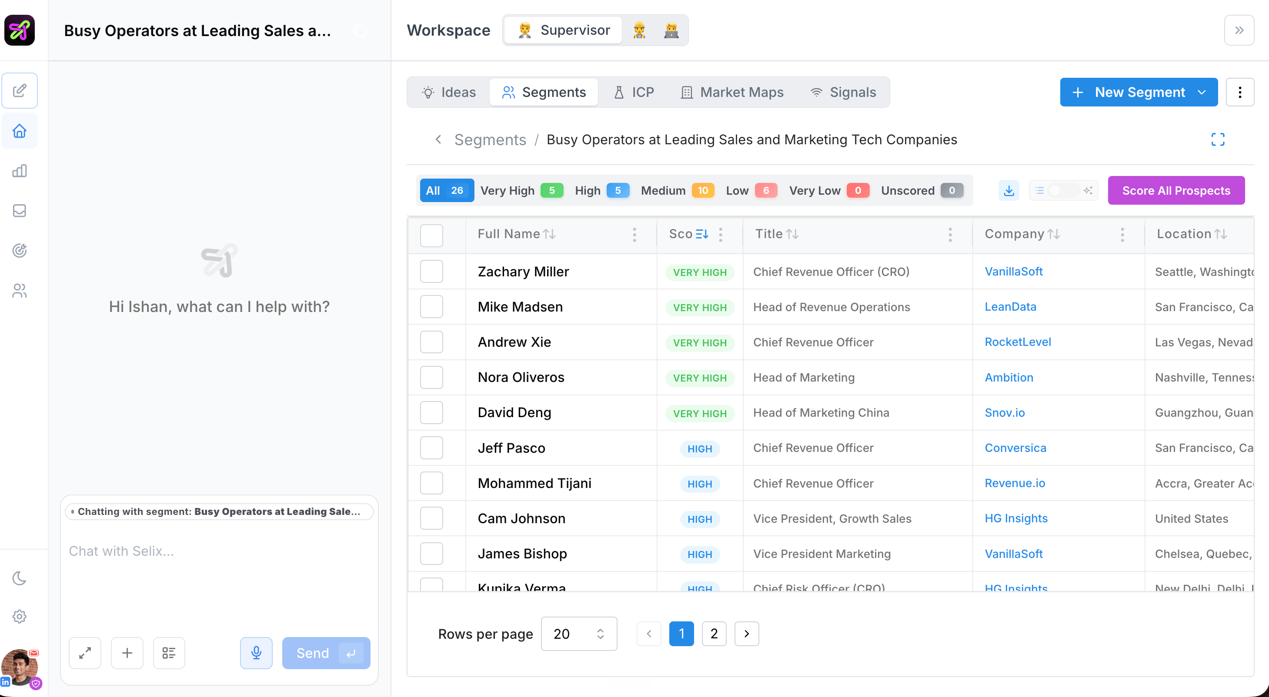Click the Chat with Selix input field

(x=219, y=576)
